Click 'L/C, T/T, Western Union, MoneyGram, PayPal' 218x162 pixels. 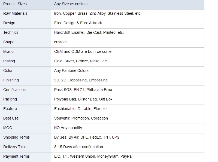tap(93, 157)
